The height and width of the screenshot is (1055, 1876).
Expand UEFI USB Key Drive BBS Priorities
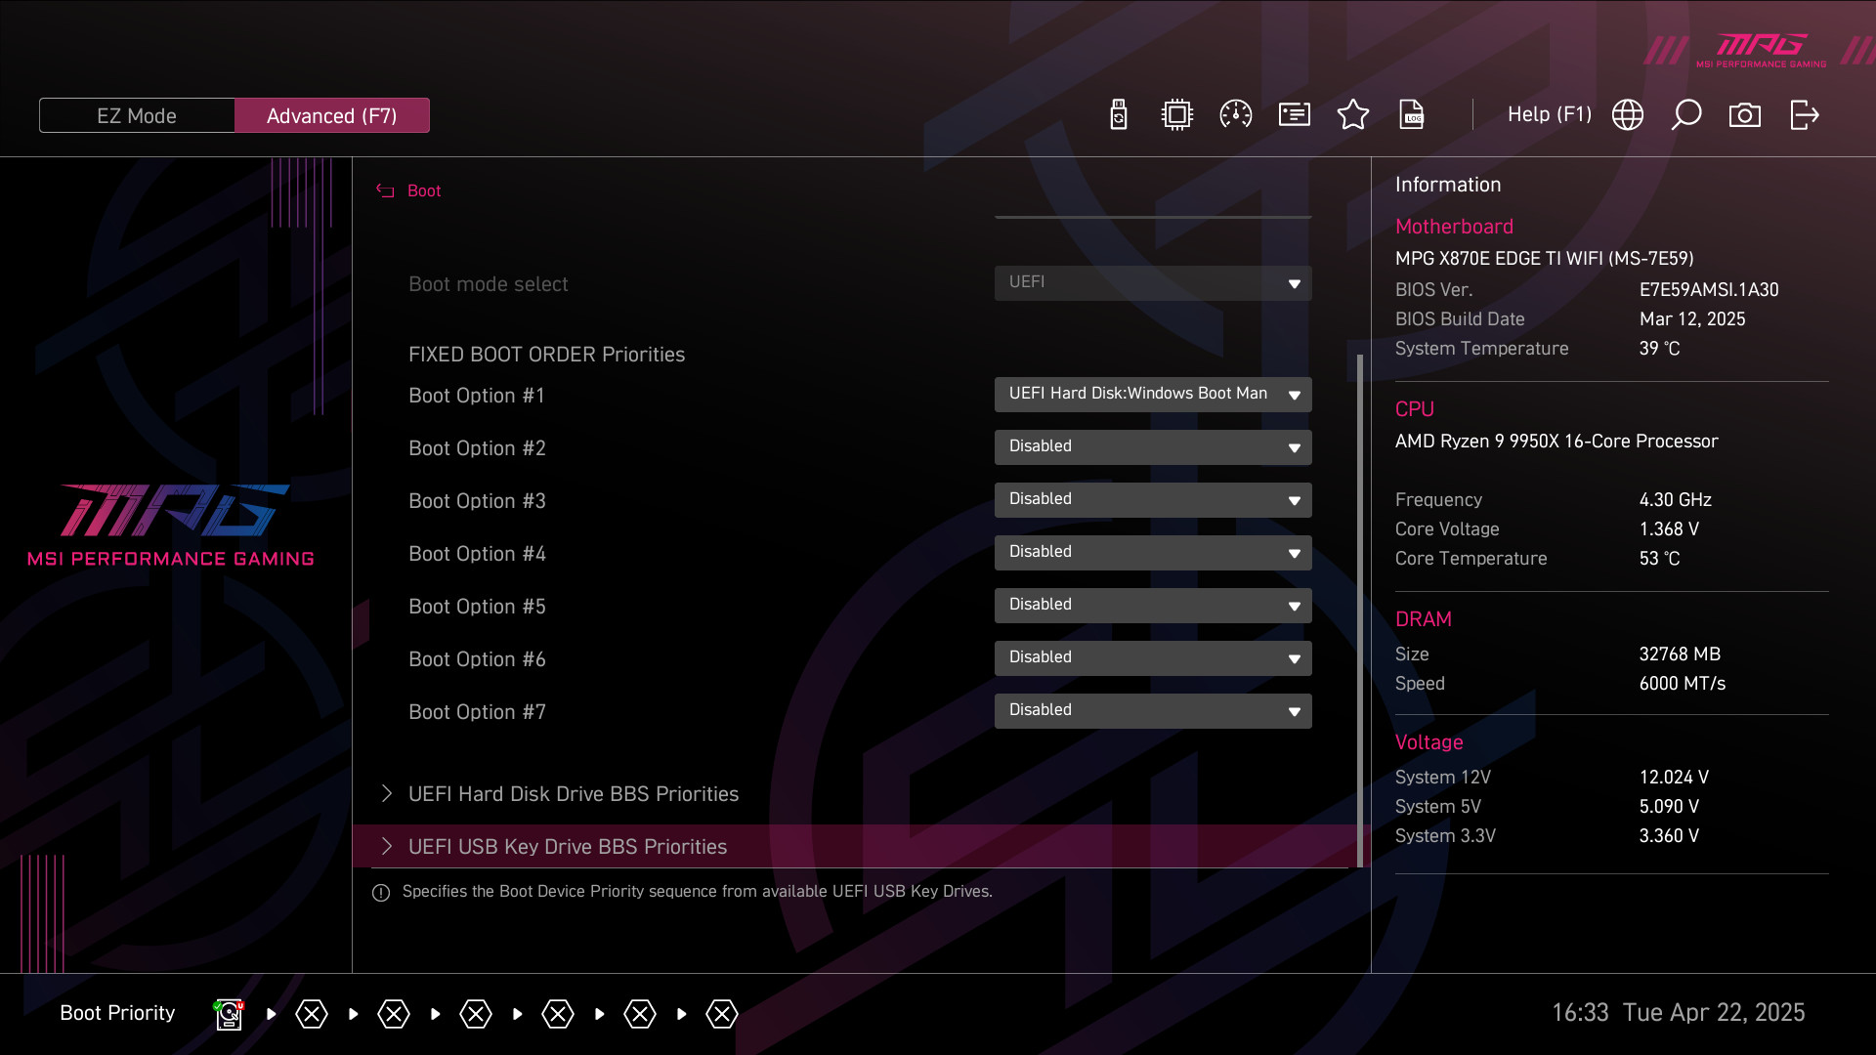[x=860, y=847]
